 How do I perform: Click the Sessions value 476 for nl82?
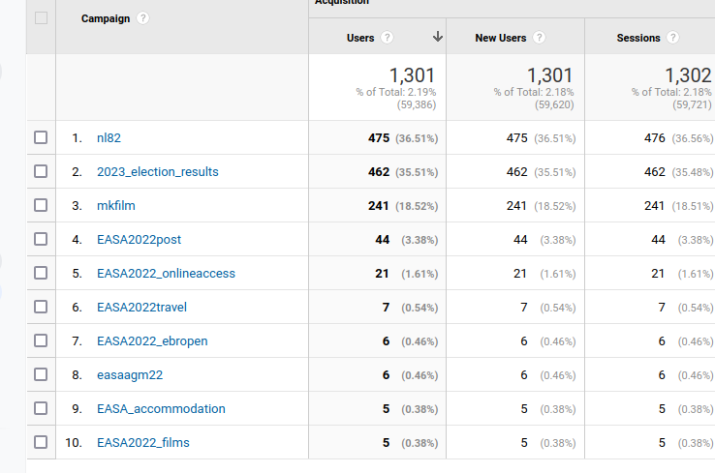[655, 138]
